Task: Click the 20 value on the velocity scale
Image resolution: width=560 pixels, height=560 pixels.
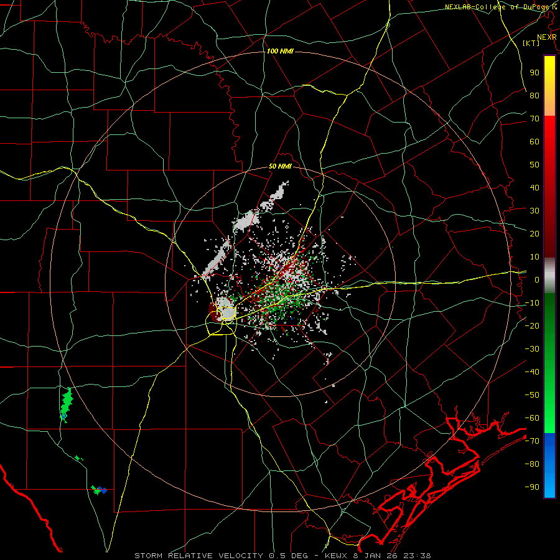Action: coord(534,233)
